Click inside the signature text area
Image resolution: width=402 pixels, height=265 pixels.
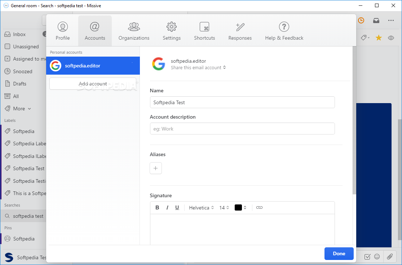point(242,229)
